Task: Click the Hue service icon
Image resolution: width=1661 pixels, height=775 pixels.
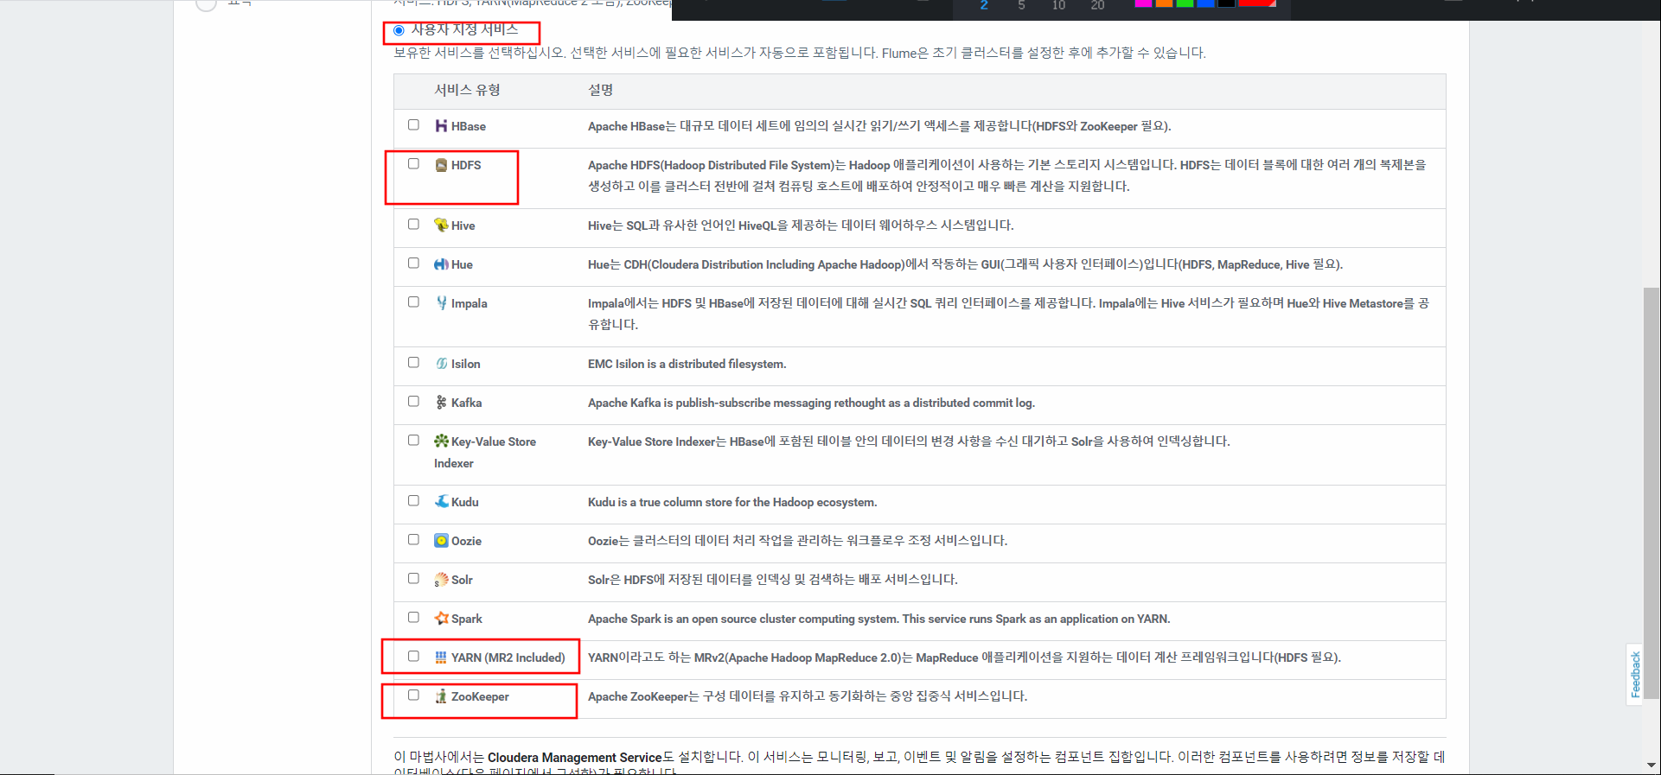Action: (441, 264)
